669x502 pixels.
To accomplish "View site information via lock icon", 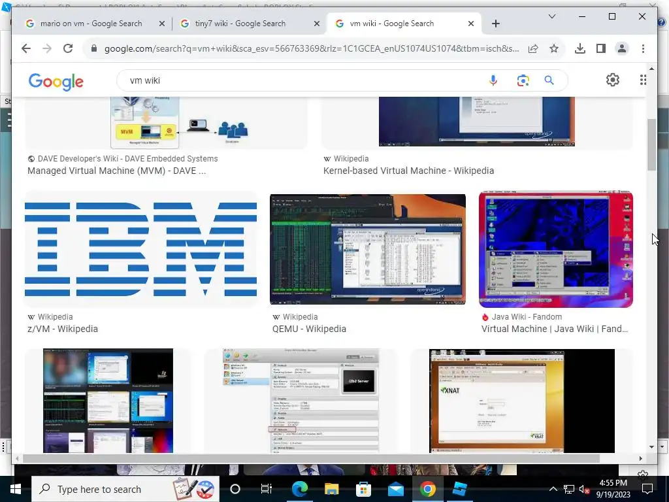I will tap(94, 48).
